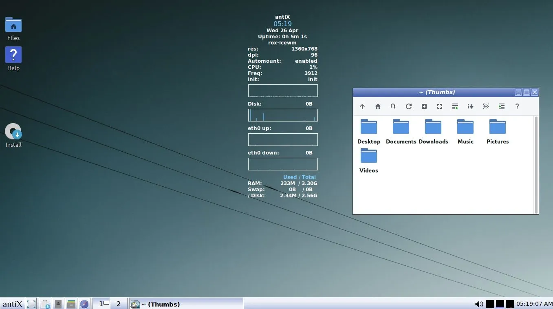Click the show-desktop taskbar icon
Image resolution: width=553 pixels, height=309 pixels.
(x=31, y=304)
